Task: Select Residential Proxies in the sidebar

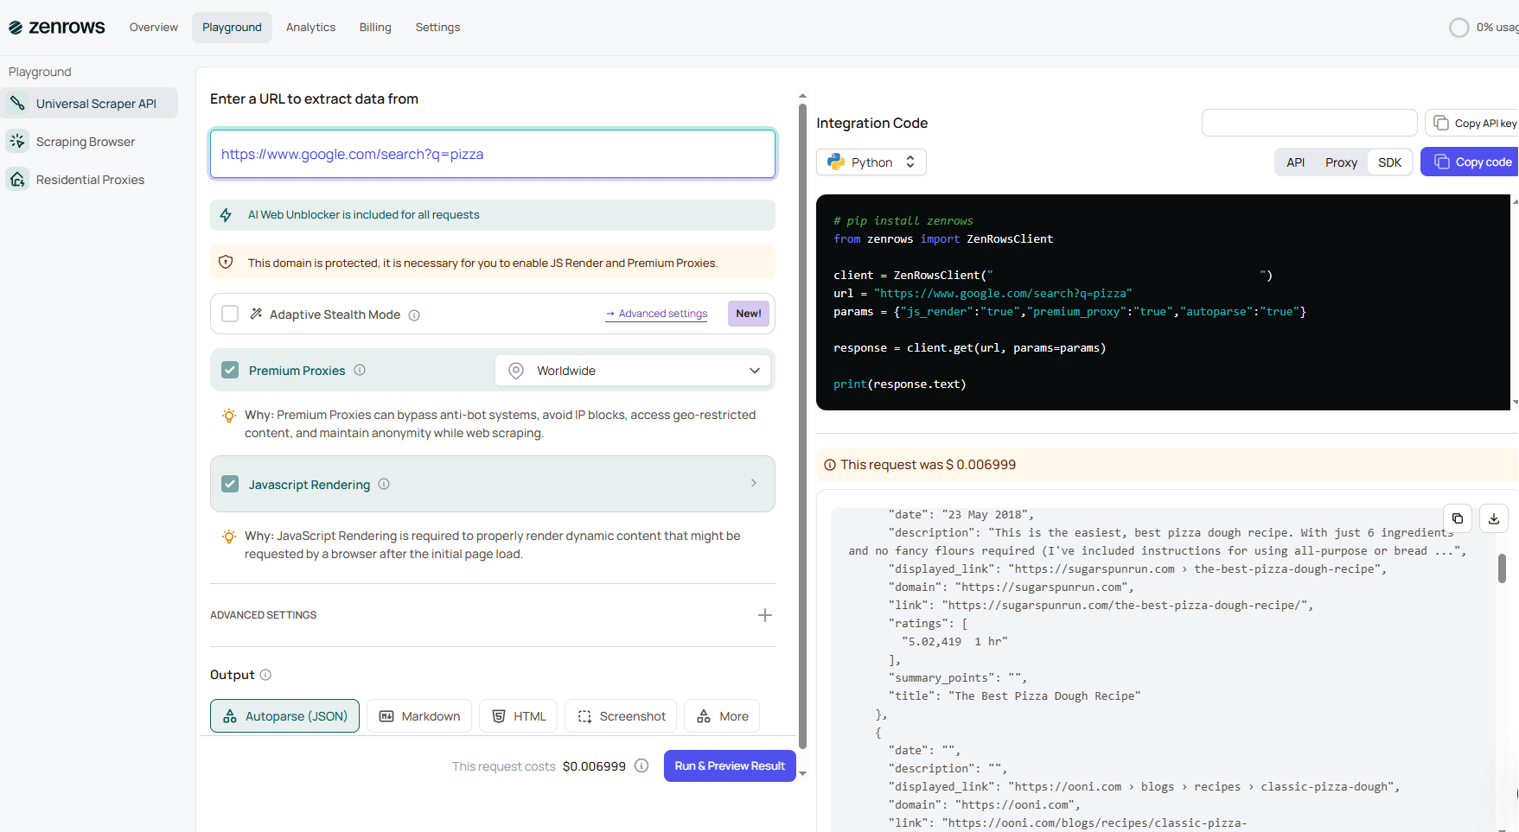Action: click(89, 179)
